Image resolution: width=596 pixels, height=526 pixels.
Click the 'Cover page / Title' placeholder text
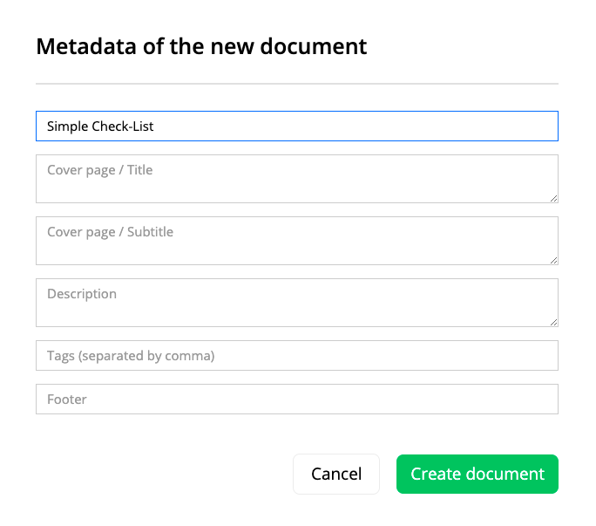point(100,170)
